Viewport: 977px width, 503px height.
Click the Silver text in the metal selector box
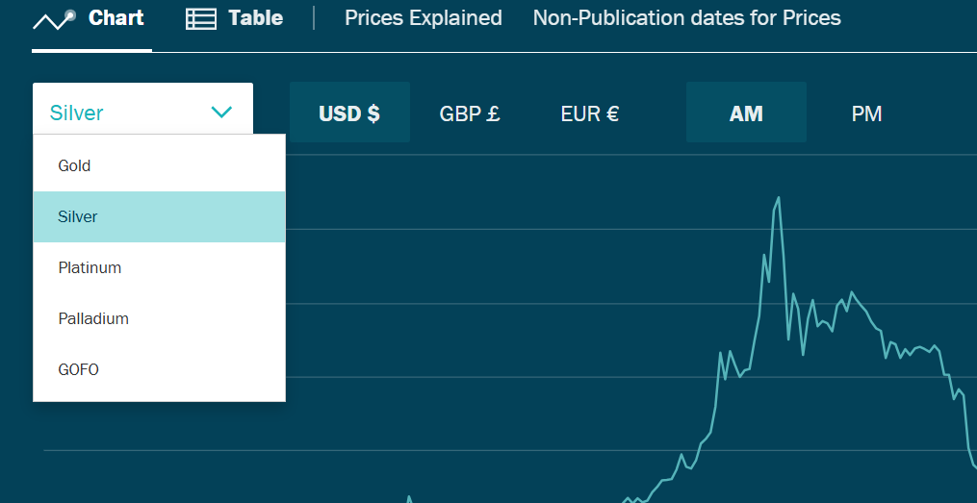point(77,113)
